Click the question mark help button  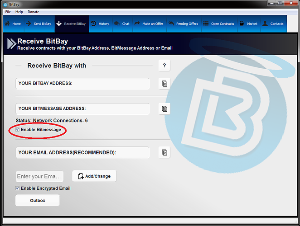point(165,66)
